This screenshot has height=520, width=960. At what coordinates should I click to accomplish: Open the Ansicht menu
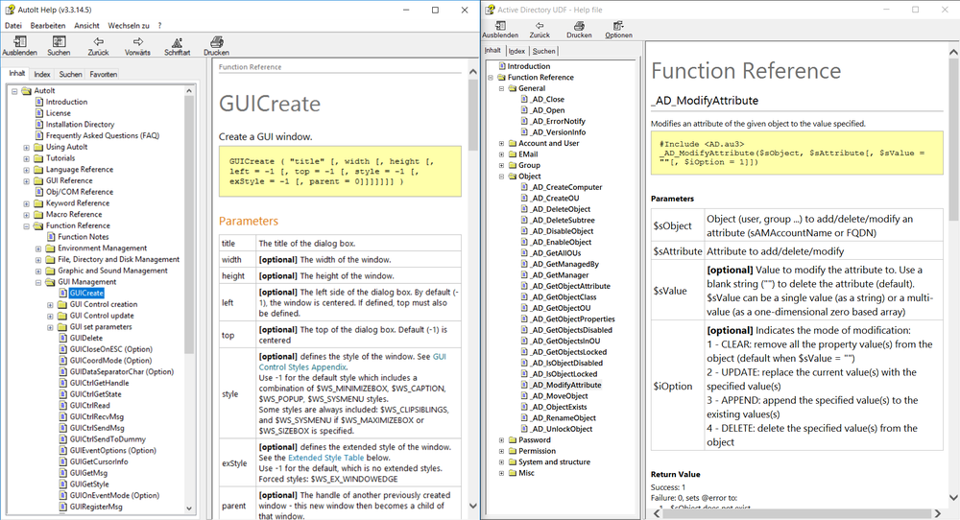tap(87, 26)
